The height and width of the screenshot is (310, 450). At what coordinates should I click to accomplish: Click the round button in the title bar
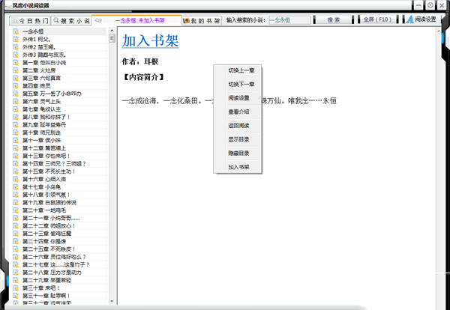tap(430, 5)
